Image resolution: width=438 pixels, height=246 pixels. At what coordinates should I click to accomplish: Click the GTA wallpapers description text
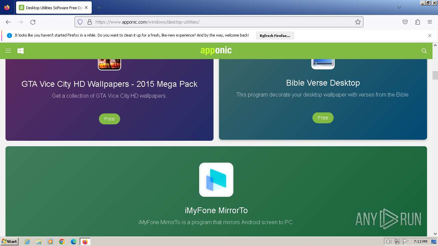point(109,96)
